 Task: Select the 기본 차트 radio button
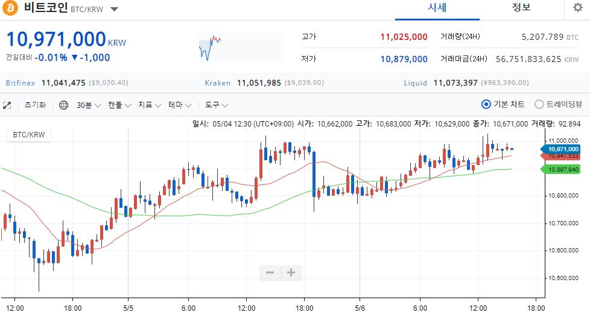(486, 104)
